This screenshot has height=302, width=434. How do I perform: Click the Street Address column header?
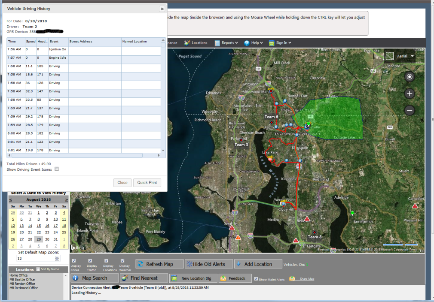tap(95, 42)
